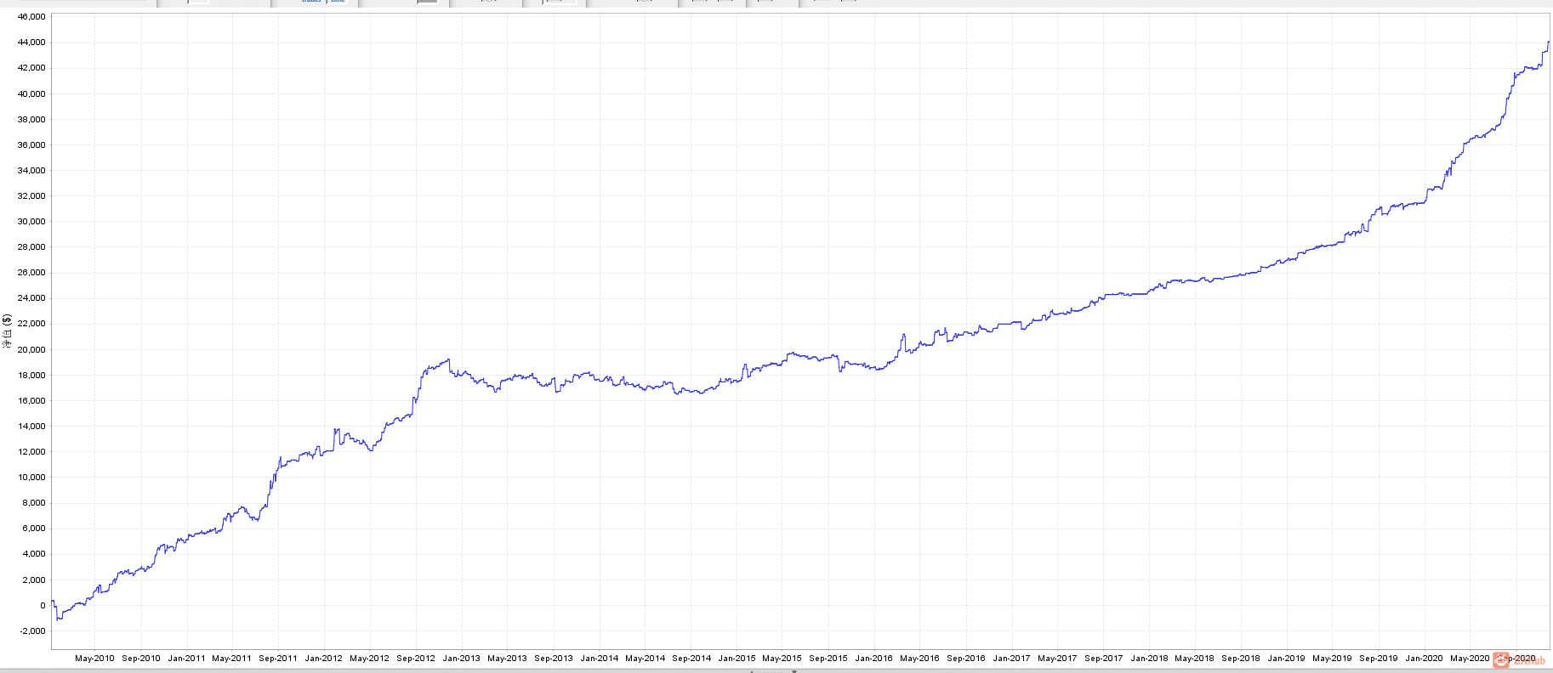Image resolution: width=1553 pixels, height=673 pixels.
Task: Click the "40,000" vertical axis label
Action: (31, 93)
